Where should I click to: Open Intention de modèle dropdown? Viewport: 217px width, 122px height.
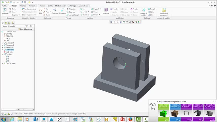coord(164,18)
